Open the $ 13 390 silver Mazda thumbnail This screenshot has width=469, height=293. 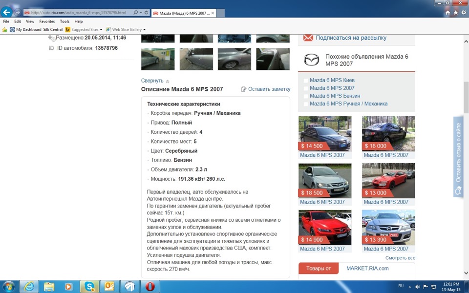388,227
